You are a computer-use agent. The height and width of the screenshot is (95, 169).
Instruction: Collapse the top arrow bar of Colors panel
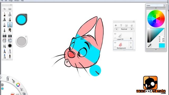[x=156, y=8]
